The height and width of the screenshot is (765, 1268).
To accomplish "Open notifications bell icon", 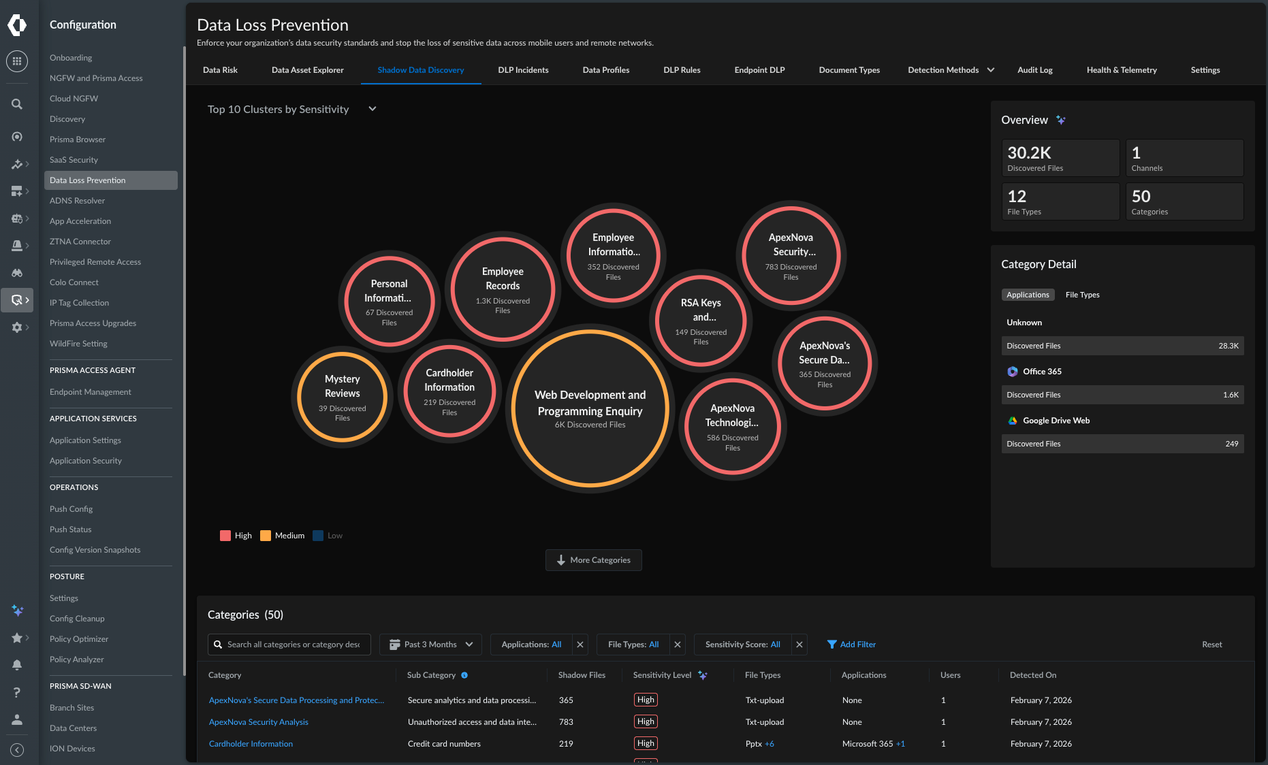I will [x=17, y=665].
